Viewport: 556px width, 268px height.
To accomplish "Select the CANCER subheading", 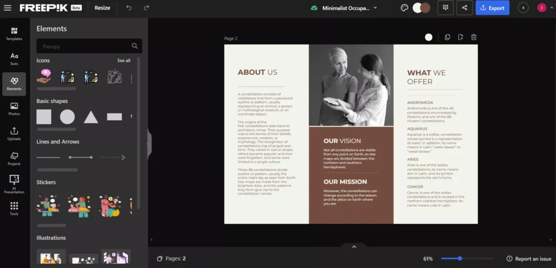I will [415, 187].
